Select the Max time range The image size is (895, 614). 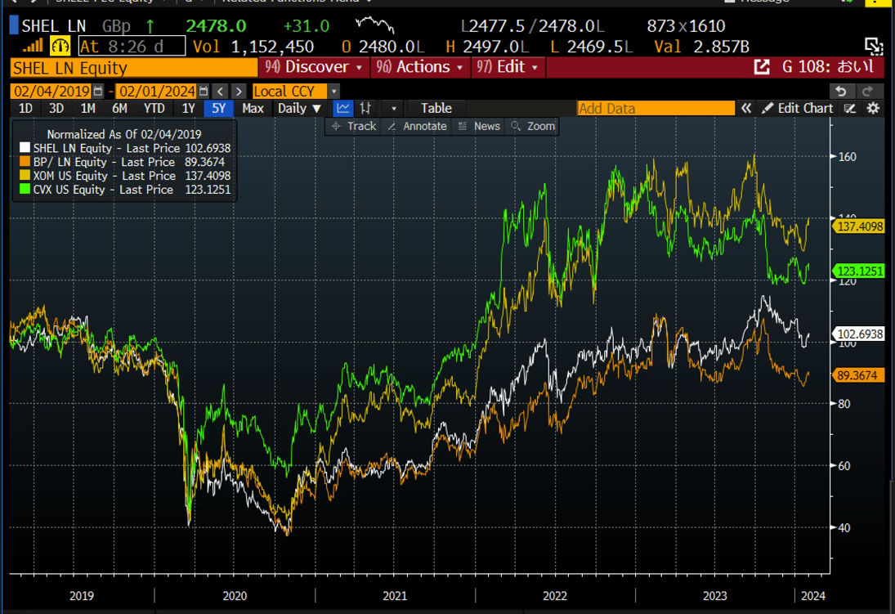253,108
